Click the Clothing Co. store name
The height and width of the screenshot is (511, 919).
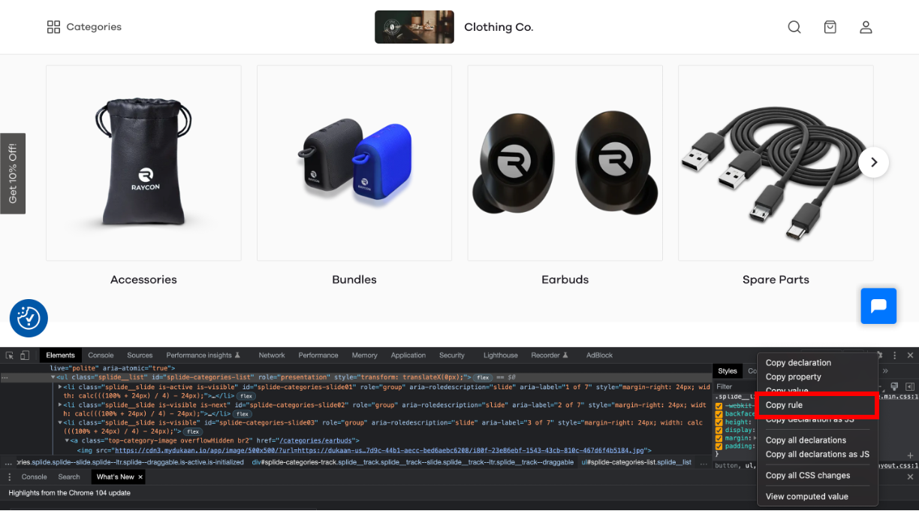pyautogui.click(x=499, y=27)
